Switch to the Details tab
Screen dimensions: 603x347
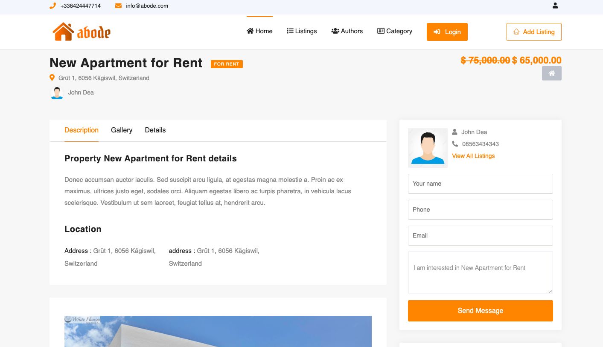point(155,130)
